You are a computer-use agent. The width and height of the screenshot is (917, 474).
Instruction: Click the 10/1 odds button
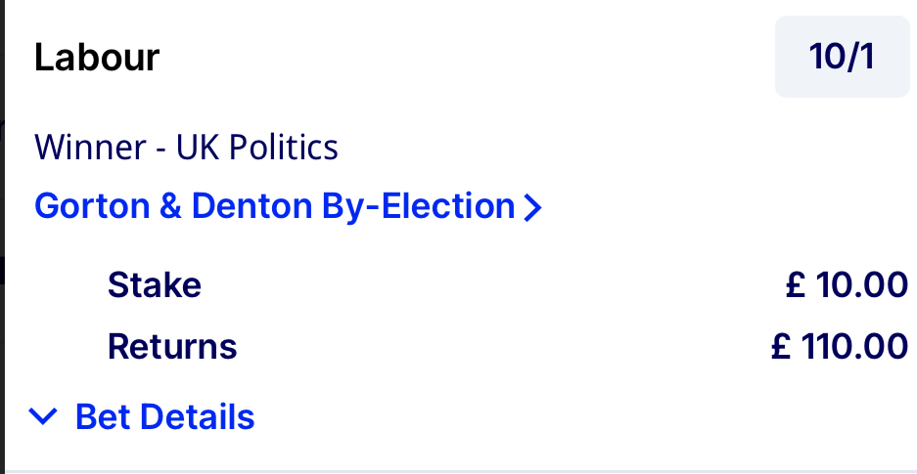click(842, 57)
